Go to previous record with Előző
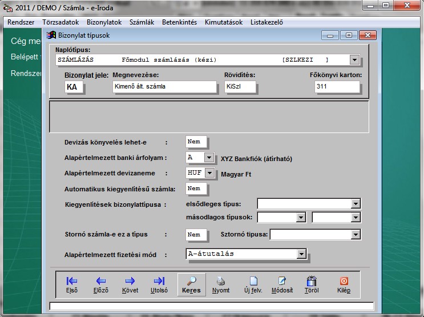The image size is (424, 317). (101, 284)
